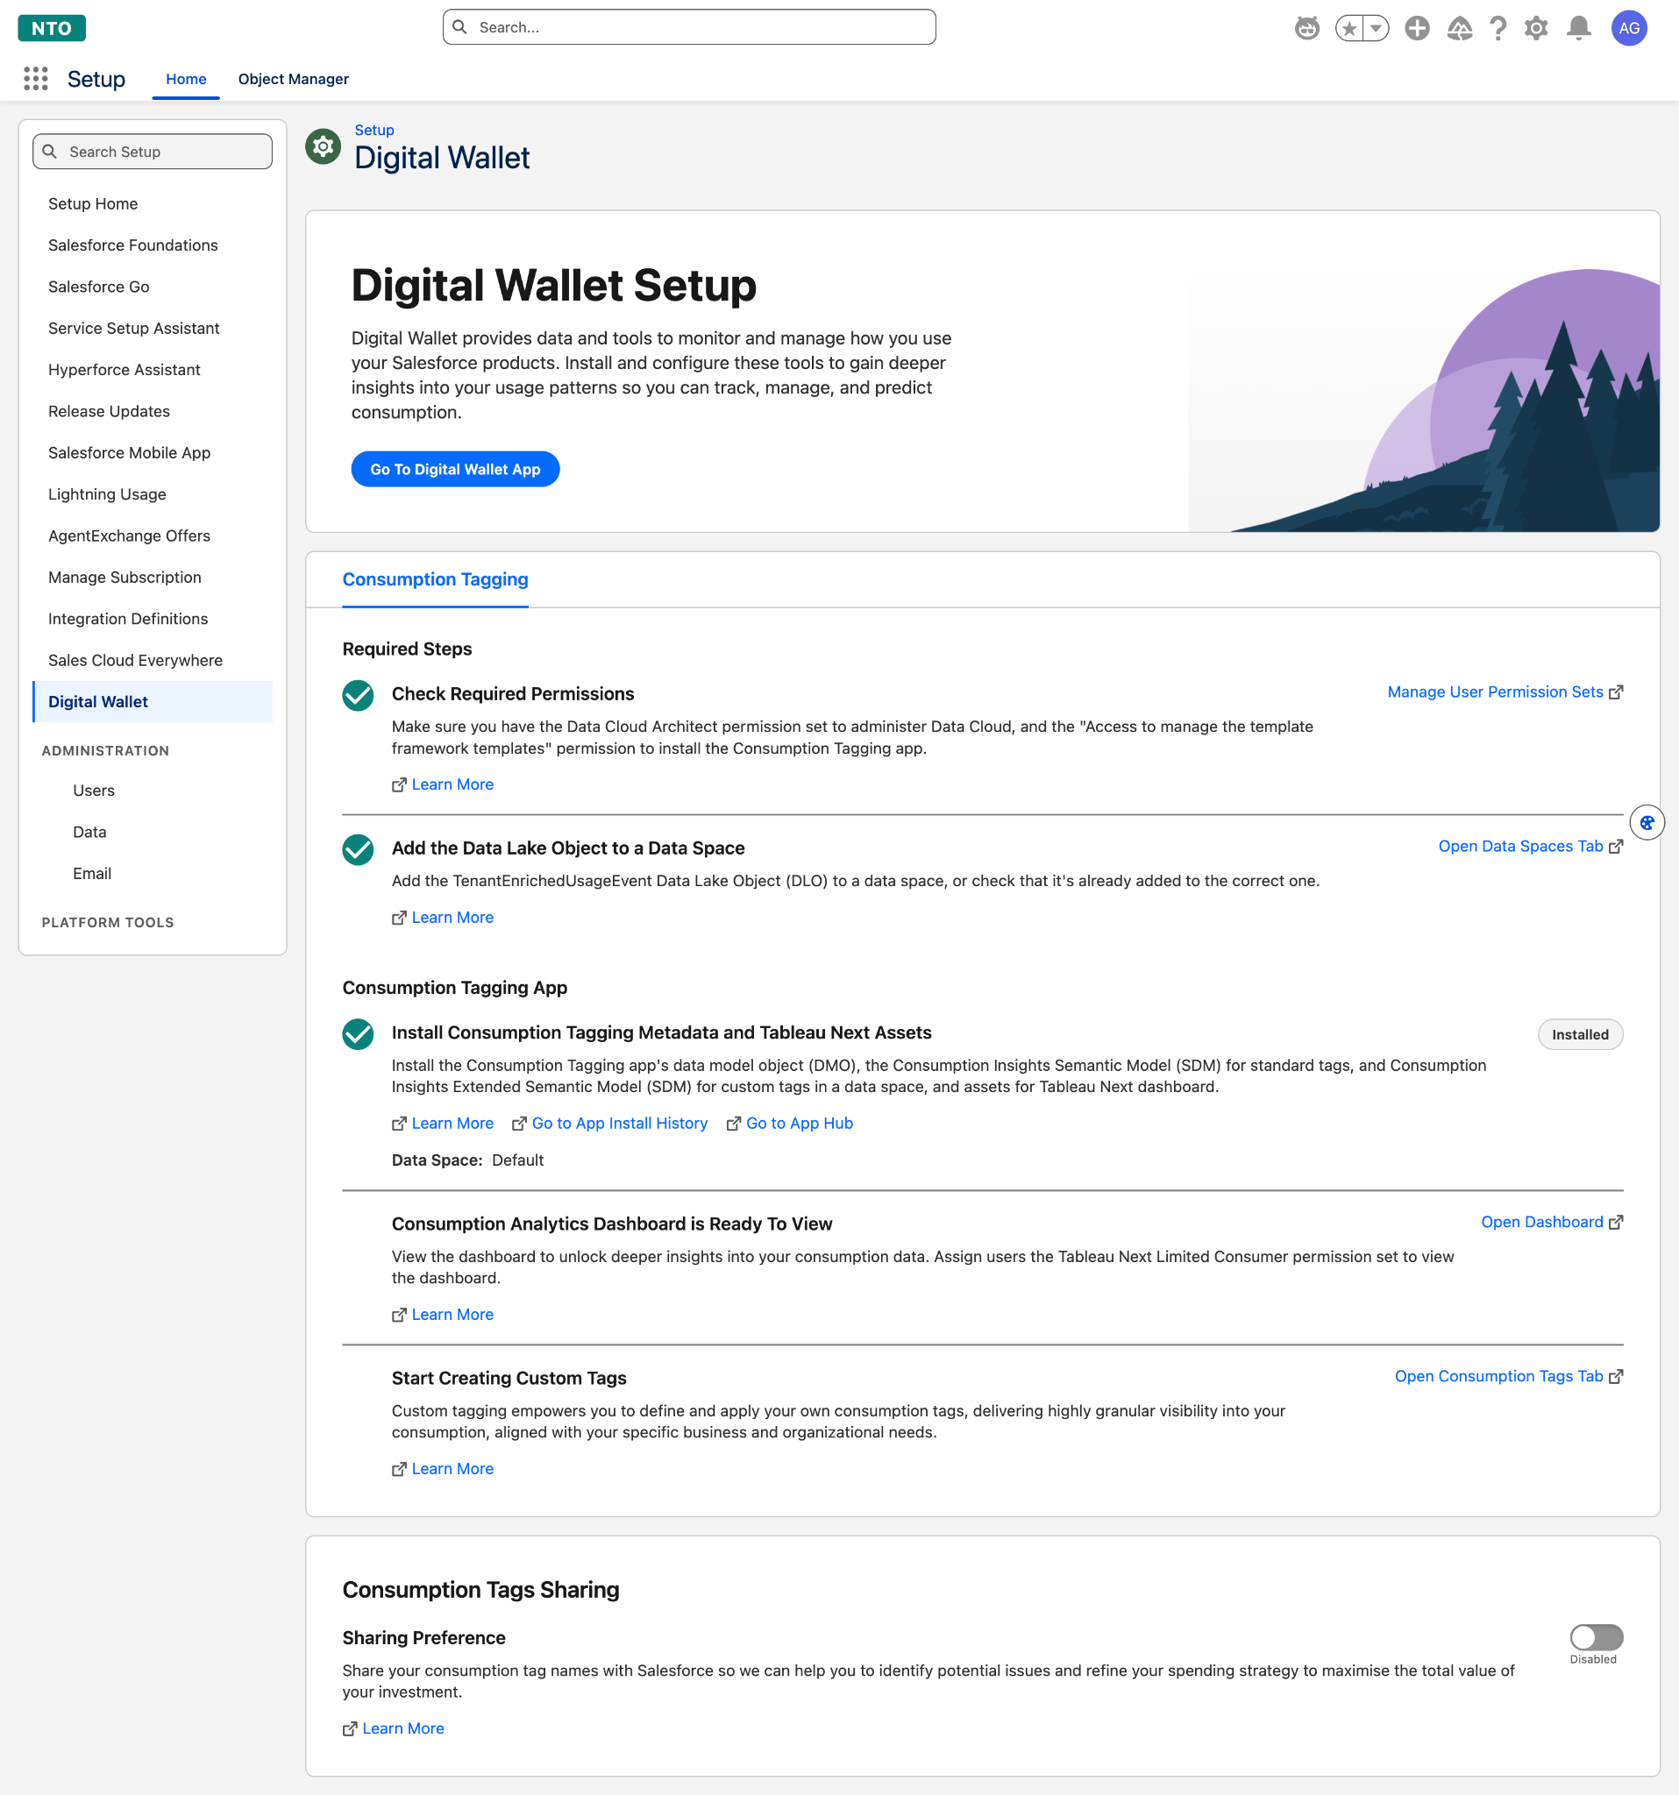This screenshot has width=1679, height=1795.
Task: Click Go to App Install History link
Action: tap(609, 1124)
